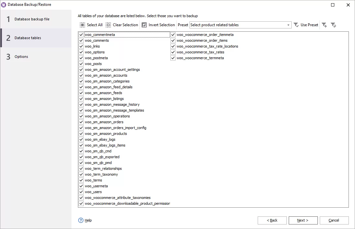Toggle the woo_users table checkbox

click(81, 192)
